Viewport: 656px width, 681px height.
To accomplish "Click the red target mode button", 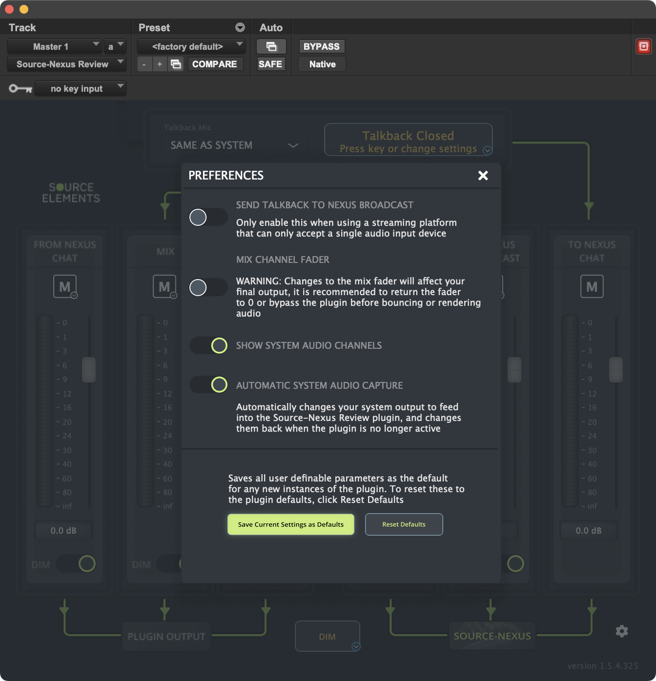I will coord(643,46).
